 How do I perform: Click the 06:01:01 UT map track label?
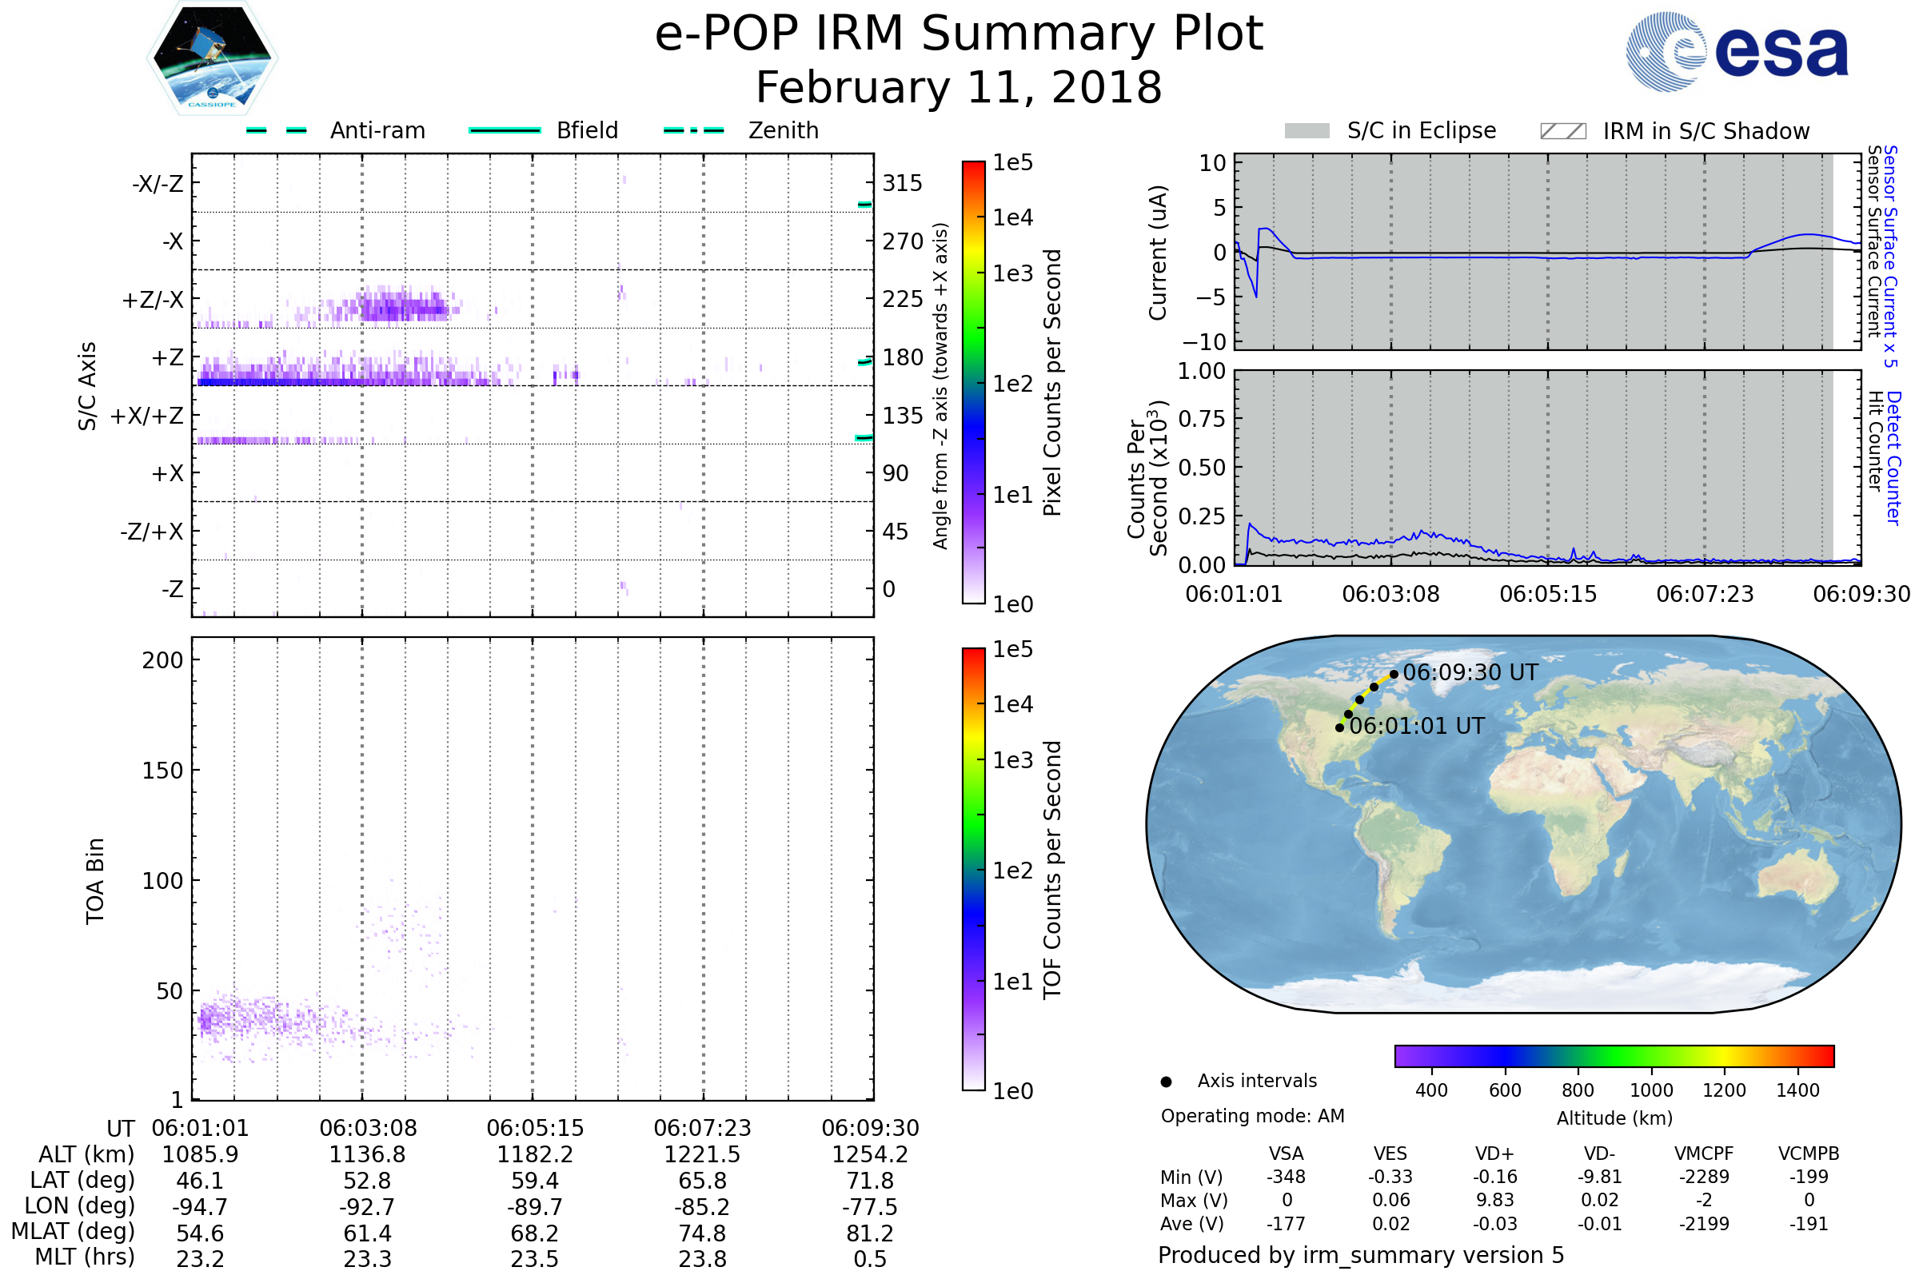click(x=1416, y=726)
